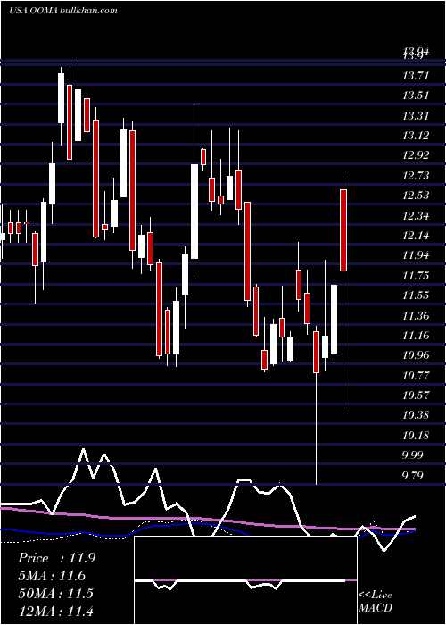
Task: Click the 12.53 price axis label
Action: (416, 196)
